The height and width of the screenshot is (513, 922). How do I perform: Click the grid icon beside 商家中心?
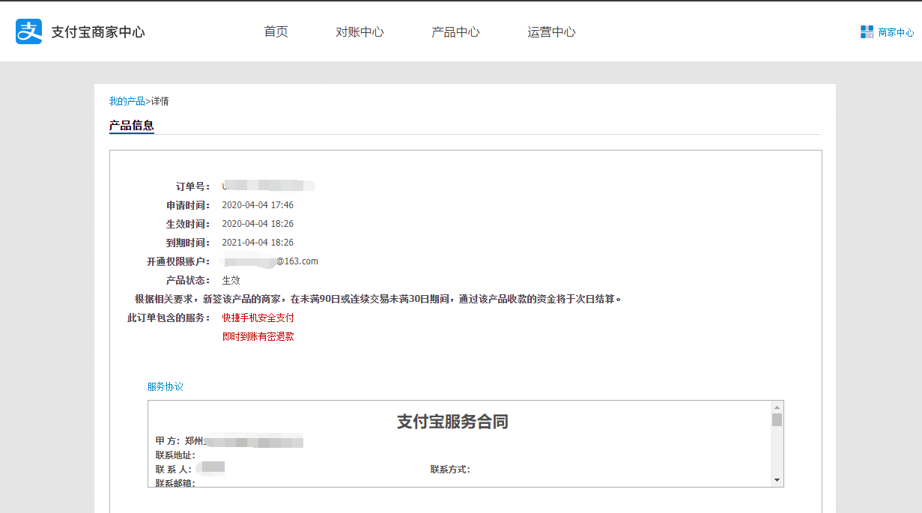click(867, 32)
